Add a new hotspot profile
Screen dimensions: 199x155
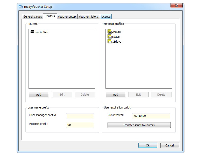[x=116, y=95]
